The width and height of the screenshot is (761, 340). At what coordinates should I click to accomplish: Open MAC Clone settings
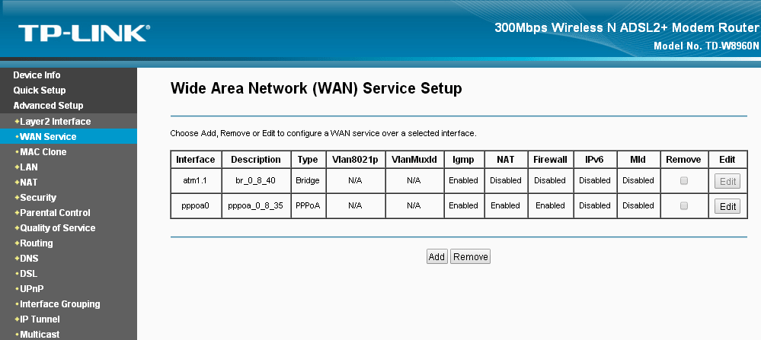click(43, 152)
